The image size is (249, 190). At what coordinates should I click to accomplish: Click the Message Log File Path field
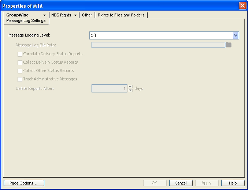[158, 45]
